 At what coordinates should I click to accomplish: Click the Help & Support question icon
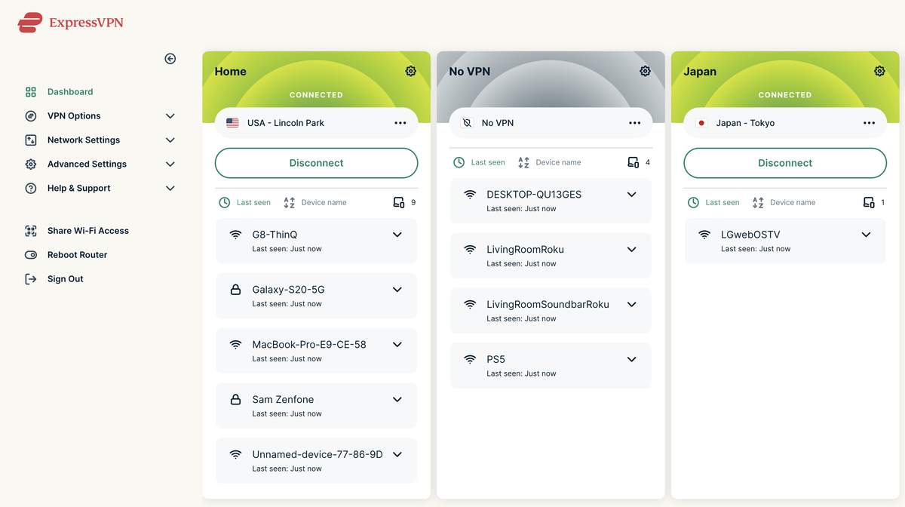31,189
